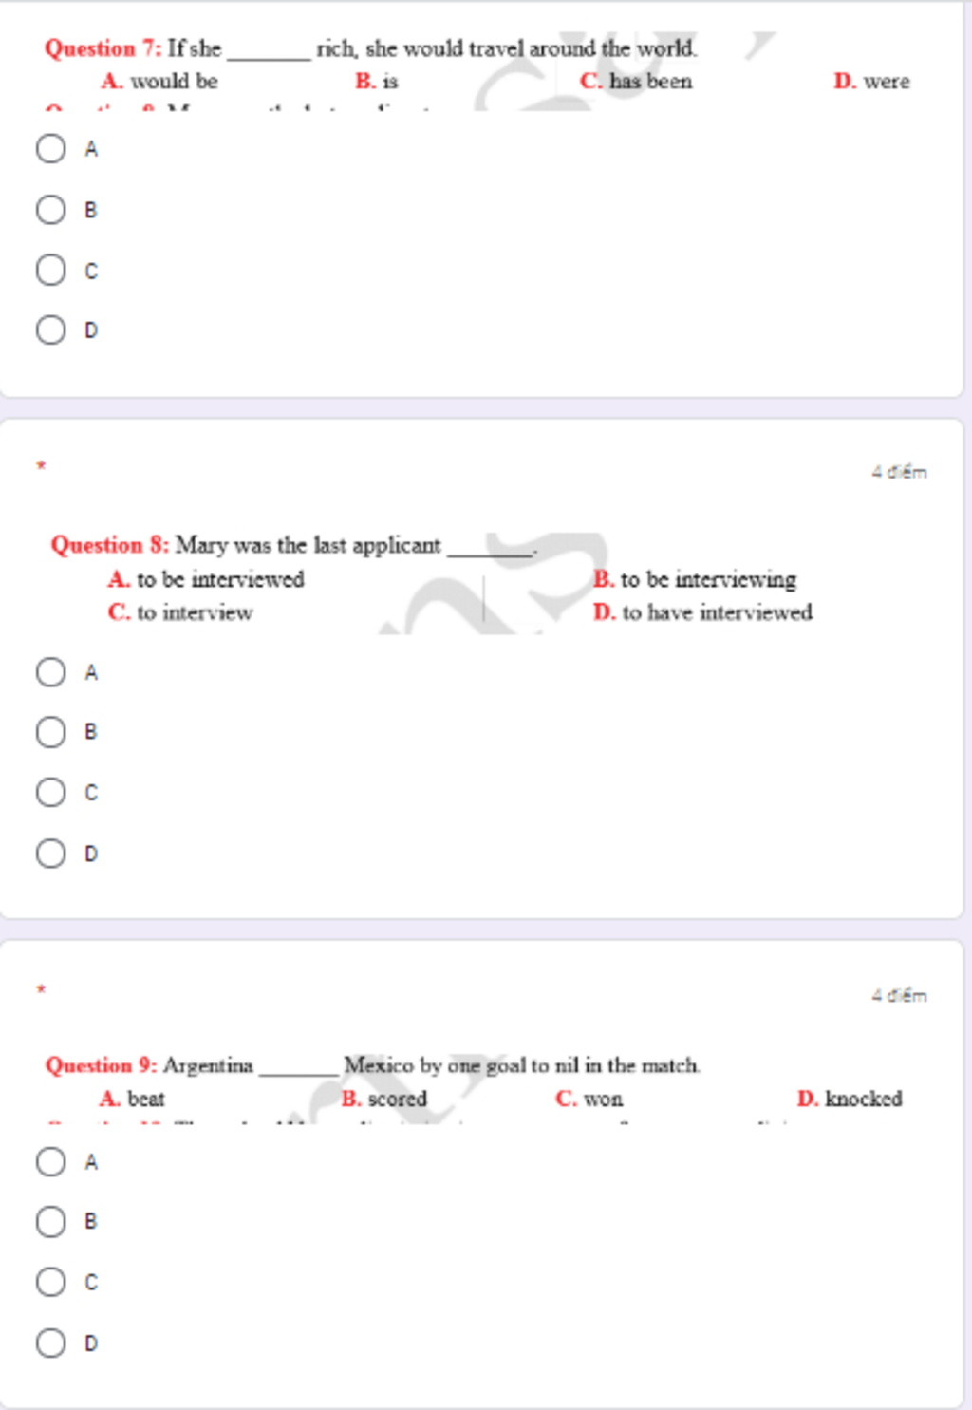This screenshot has width=972, height=1410.
Task: Click the Question 7 image text
Action: click(x=370, y=48)
